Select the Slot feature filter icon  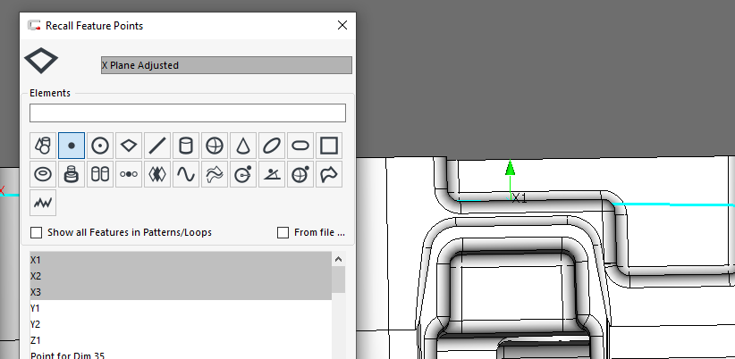(300, 146)
